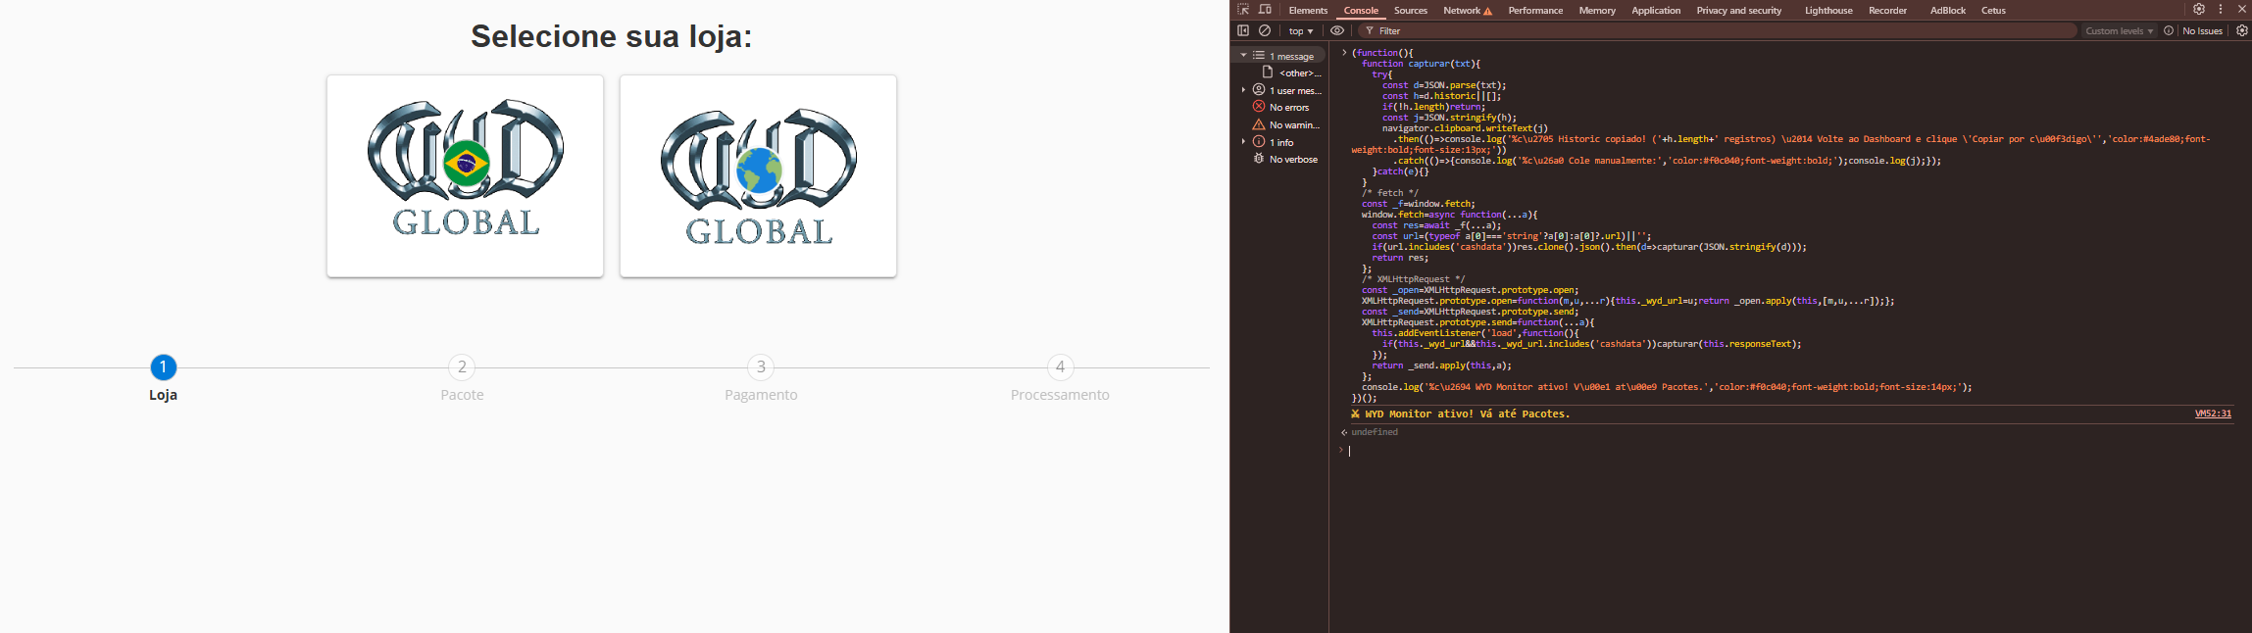Expand the 1 user messages group

coord(1244,90)
